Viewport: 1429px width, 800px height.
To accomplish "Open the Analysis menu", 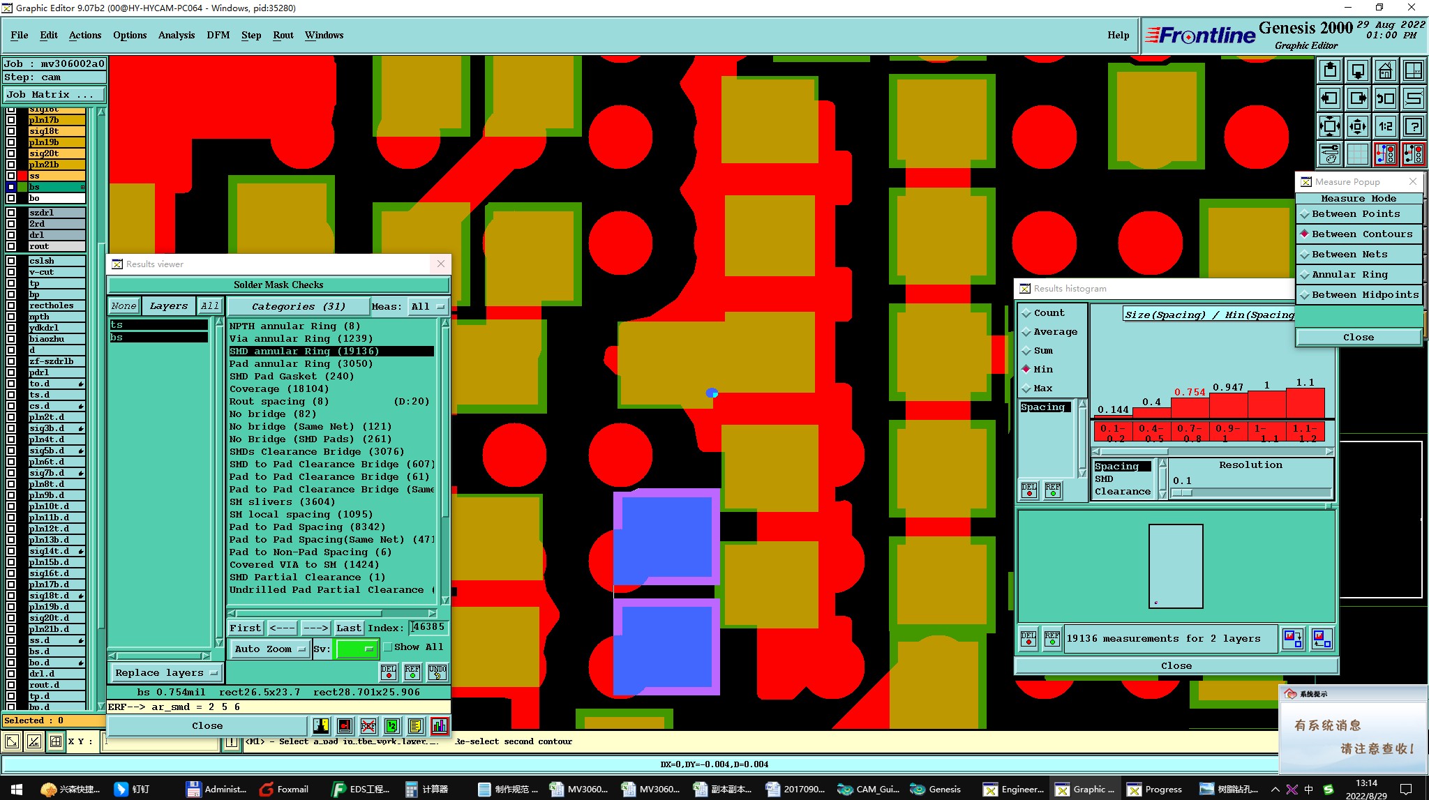I will click(x=176, y=35).
